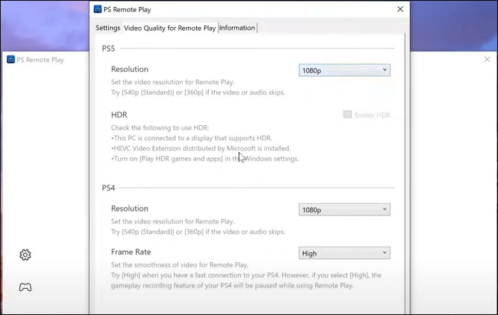Click the game controller icon in the sidebar
The height and width of the screenshot is (315, 498).
click(x=25, y=287)
